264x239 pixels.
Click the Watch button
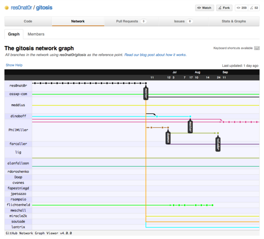205,8
